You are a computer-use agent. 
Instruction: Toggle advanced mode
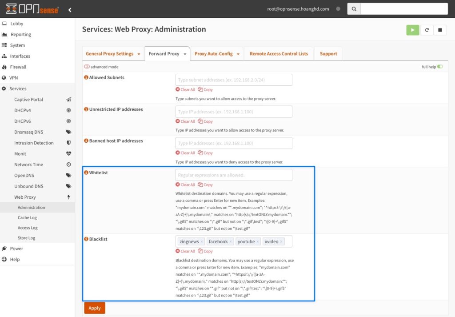point(87,67)
